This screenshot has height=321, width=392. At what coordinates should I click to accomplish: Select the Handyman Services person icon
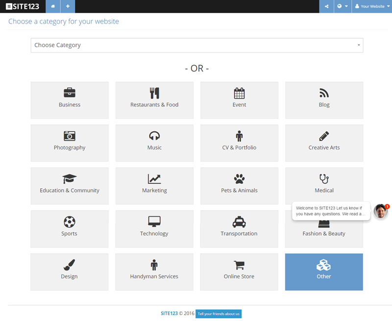154,265
